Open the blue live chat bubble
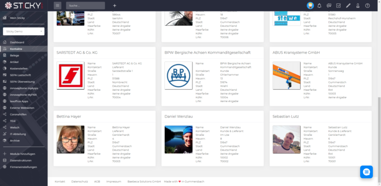381x186 pixels. [366, 172]
